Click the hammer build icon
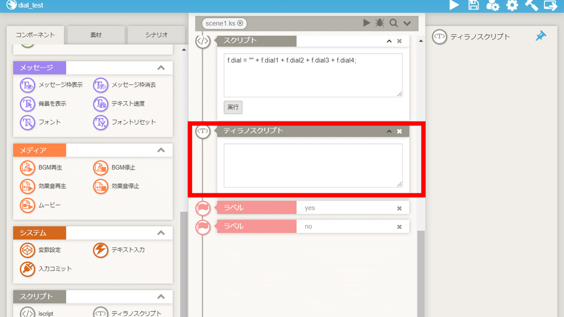This screenshot has width=564, height=317. (531, 6)
